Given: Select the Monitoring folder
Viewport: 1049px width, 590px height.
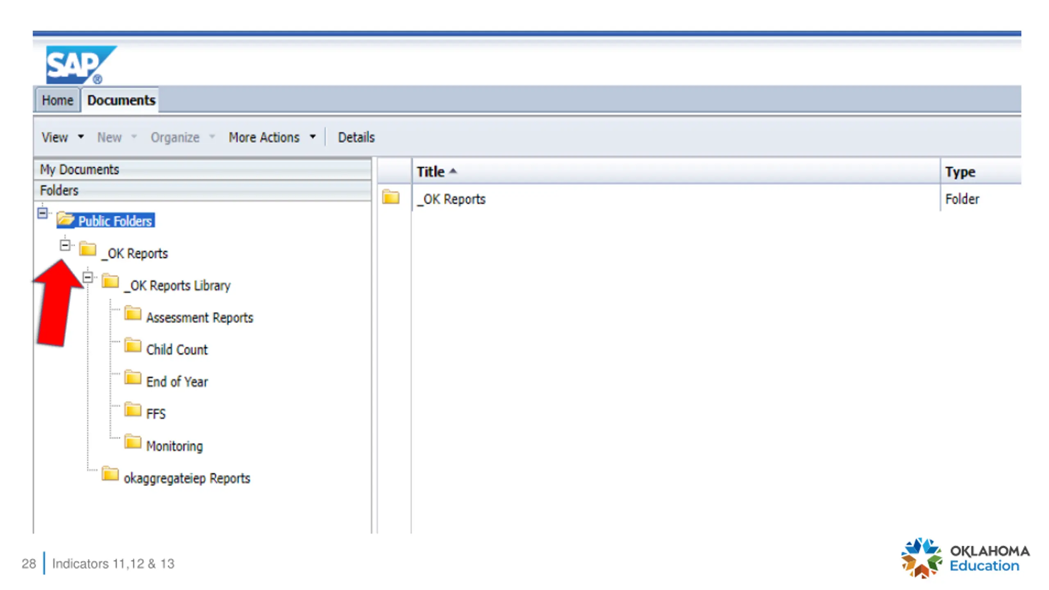Looking at the screenshot, I should point(175,446).
